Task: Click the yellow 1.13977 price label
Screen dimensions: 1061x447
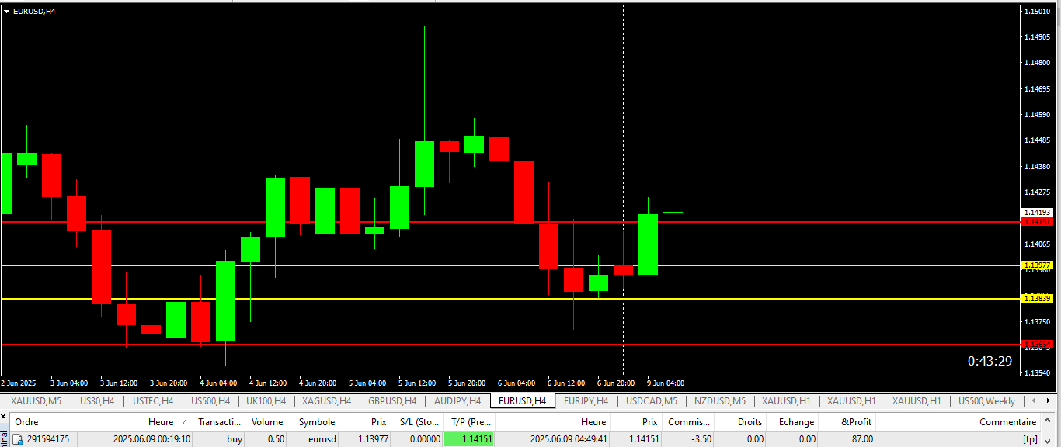Action: 1037,265
